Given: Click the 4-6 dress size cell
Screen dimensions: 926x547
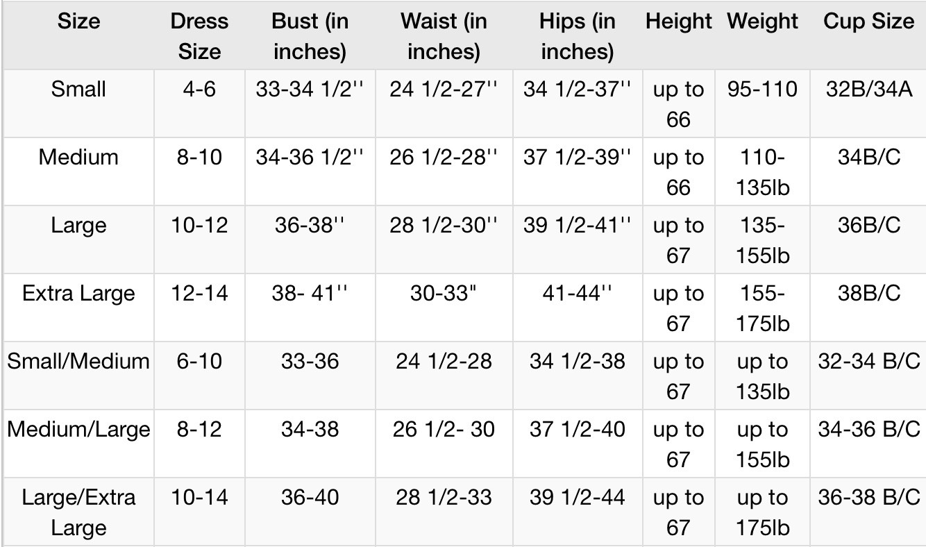Looking at the screenshot, I should (199, 90).
